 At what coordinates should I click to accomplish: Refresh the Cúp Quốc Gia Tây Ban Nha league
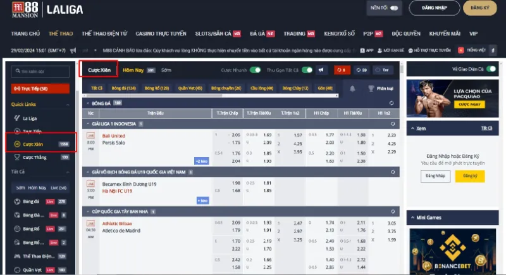(393, 212)
